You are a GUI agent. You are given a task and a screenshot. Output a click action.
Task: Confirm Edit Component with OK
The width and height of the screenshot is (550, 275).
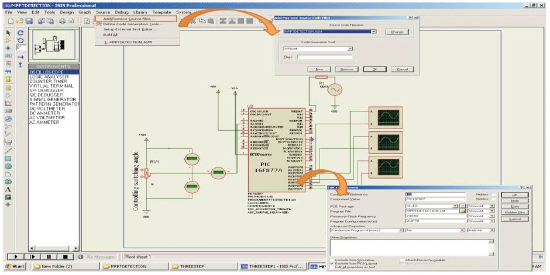click(514, 194)
